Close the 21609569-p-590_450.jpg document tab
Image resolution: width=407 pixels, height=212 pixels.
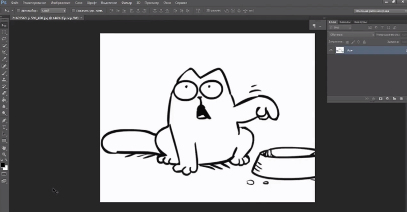point(81,18)
